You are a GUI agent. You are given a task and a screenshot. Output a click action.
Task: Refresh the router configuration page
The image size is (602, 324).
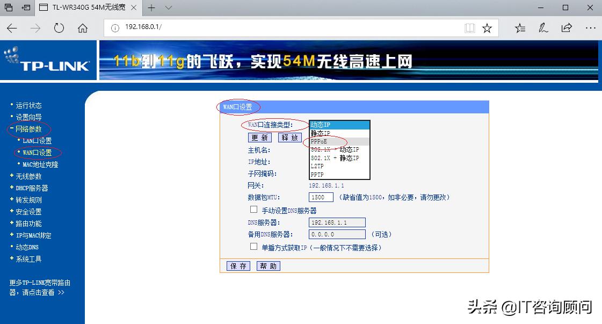59,27
